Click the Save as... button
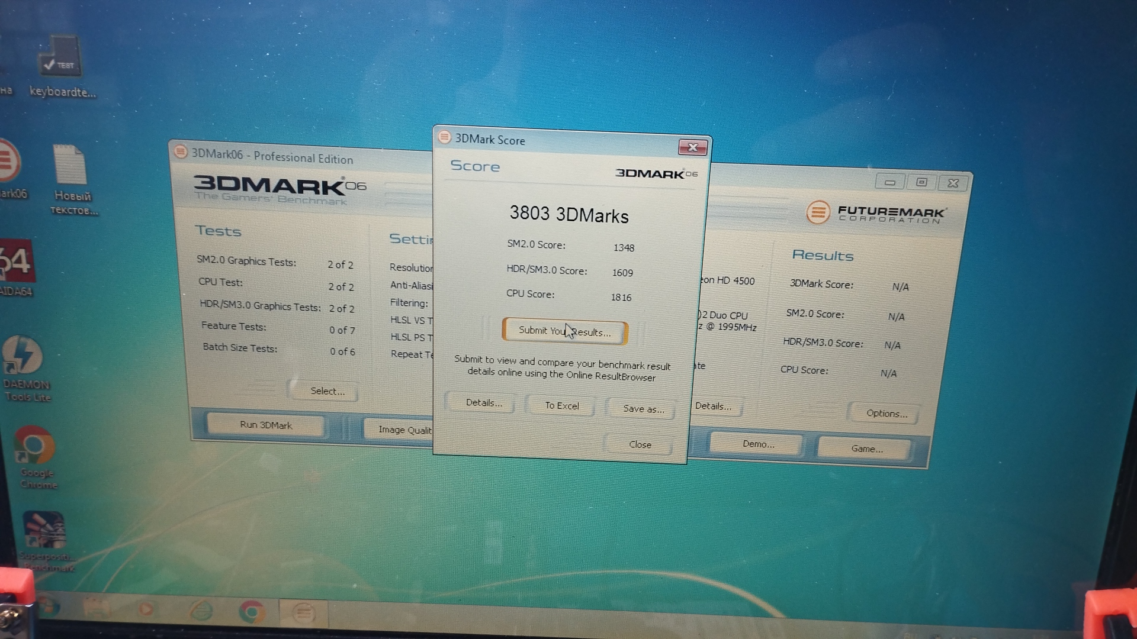1137x639 pixels. click(643, 409)
